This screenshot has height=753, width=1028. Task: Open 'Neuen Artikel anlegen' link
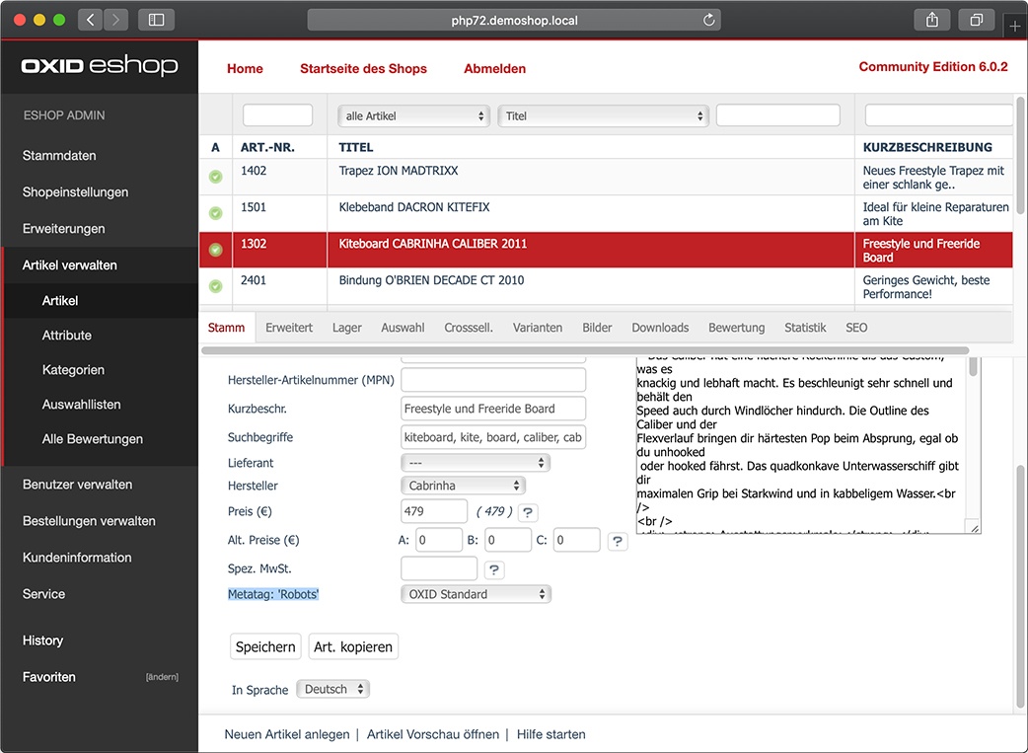click(x=287, y=734)
